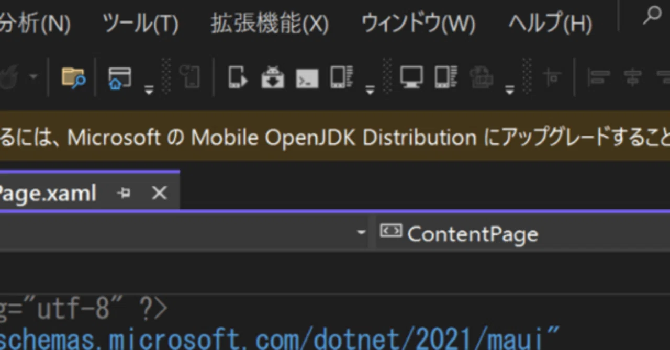670x350 pixels.
Task: Open the ヘルプ(H) menu
Action: click(x=550, y=24)
